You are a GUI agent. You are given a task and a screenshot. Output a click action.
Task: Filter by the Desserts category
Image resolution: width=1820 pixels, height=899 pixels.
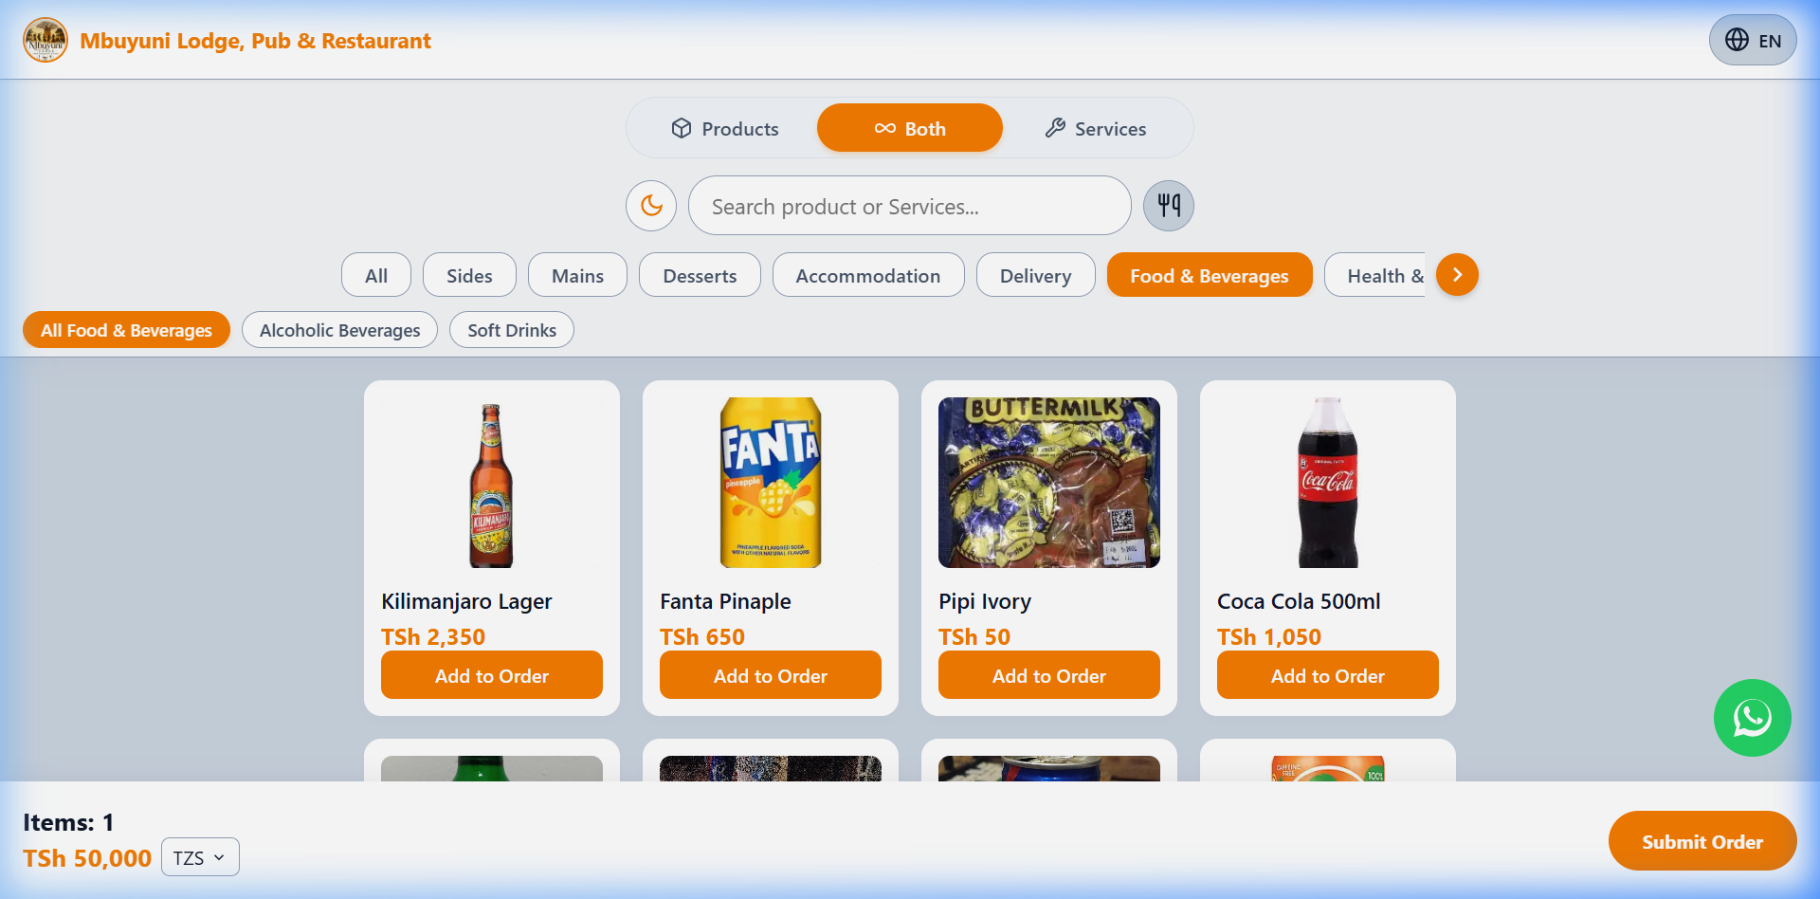[x=700, y=275]
